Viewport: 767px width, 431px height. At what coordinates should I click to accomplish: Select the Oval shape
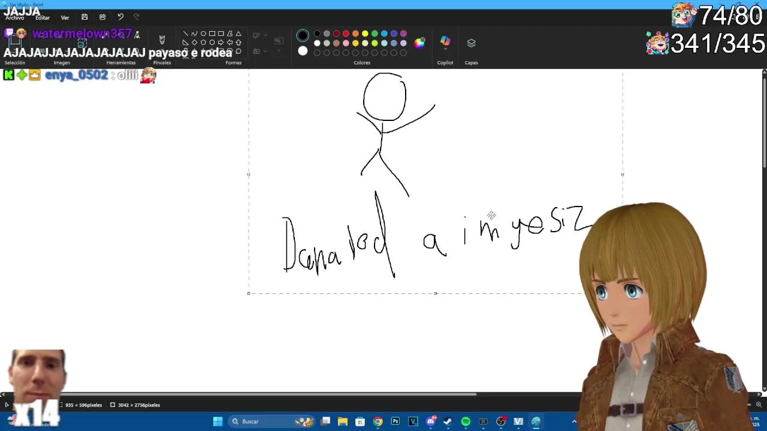click(x=203, y=34)
